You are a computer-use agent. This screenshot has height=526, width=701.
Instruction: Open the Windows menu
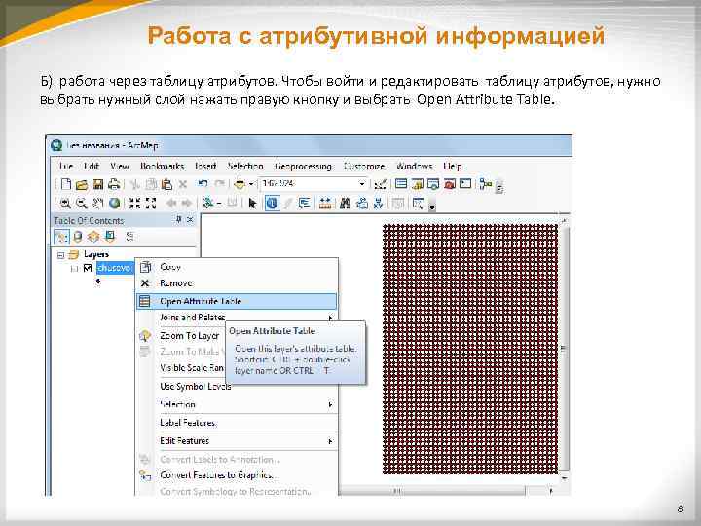pyautogui.click(x=414, y=166)
